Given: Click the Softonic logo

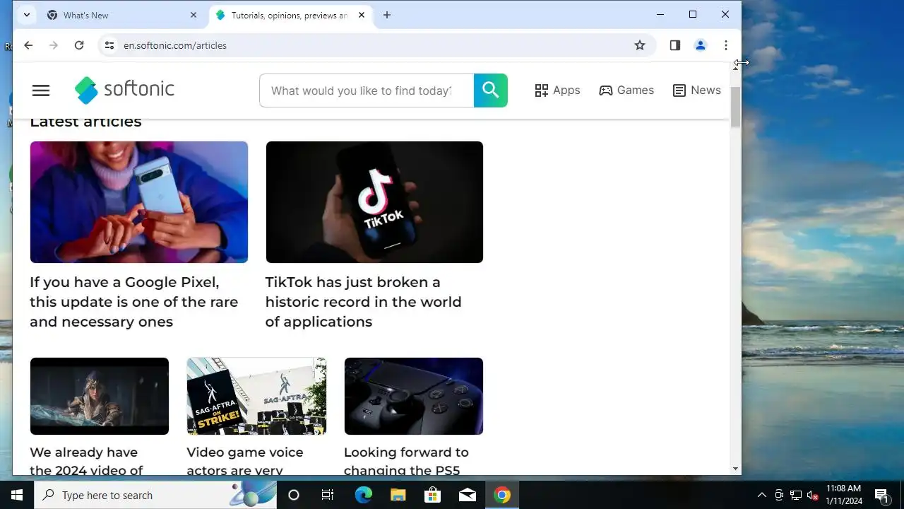Looking at the screenshot, I should click(124, 90).
